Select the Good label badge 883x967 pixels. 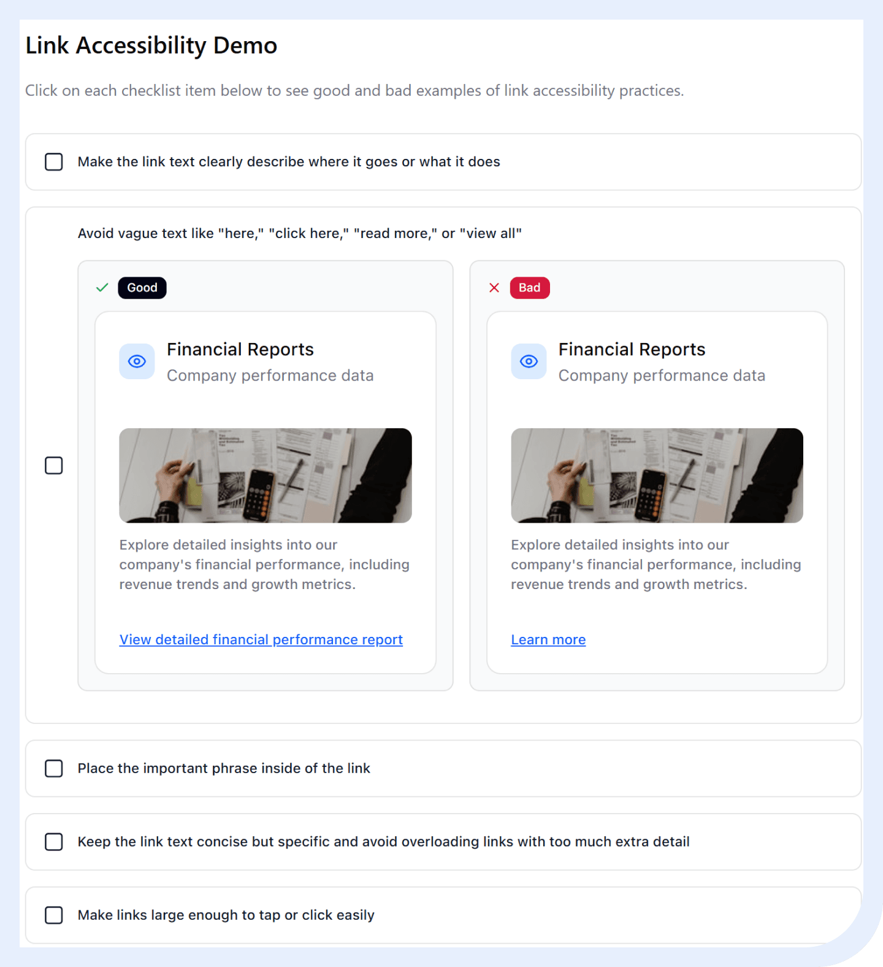[x=142, y=287]
